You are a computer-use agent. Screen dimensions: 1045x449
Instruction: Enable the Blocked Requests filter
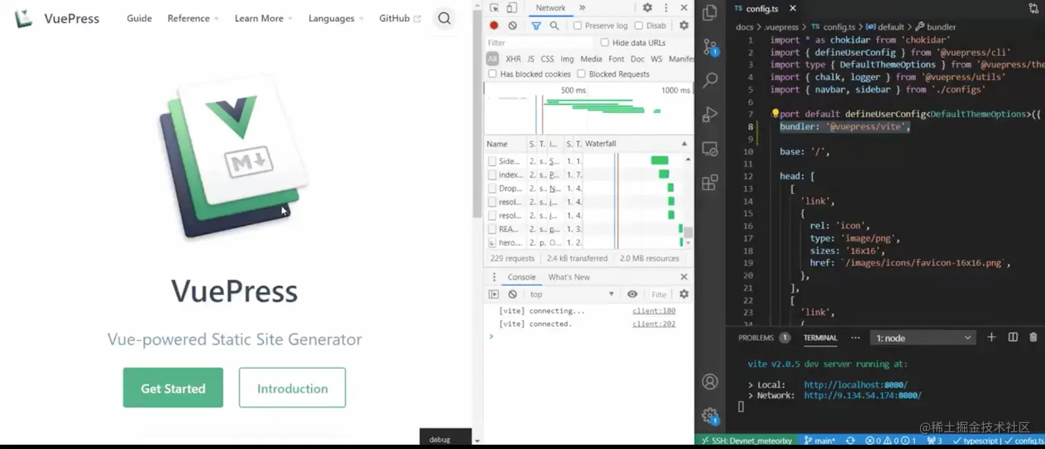point(581,74)
